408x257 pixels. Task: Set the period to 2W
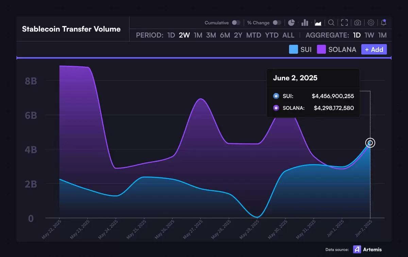(x=184, y=35)
